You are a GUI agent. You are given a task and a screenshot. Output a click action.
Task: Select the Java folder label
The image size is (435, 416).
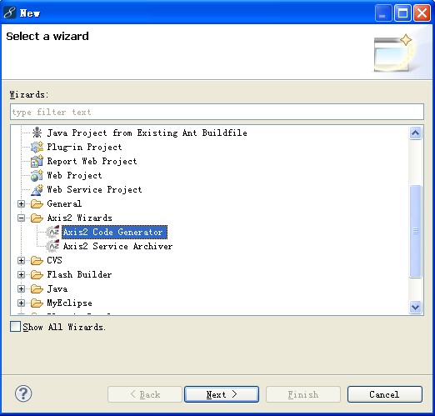coord(57,288)
